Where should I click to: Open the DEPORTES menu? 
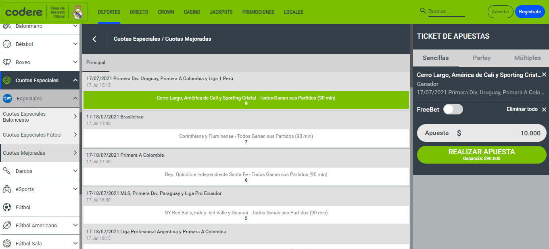(x=109, y=12)
